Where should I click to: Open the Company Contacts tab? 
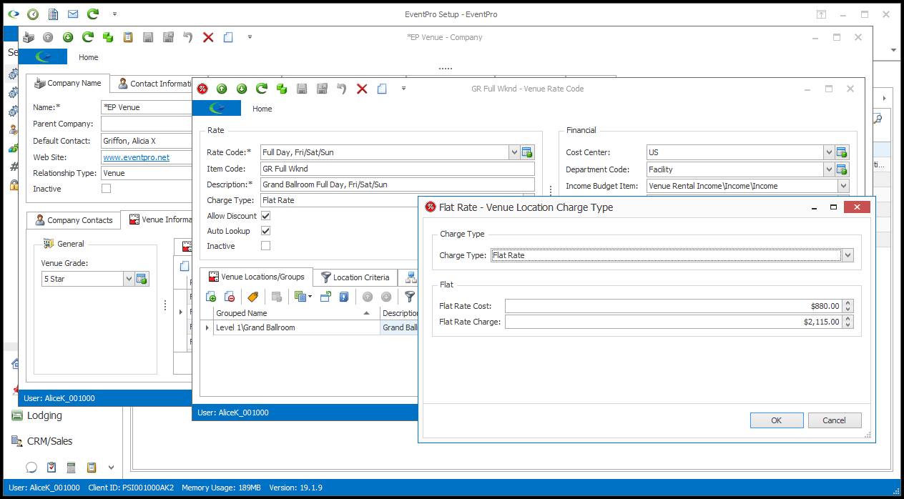tap(74, 220)
